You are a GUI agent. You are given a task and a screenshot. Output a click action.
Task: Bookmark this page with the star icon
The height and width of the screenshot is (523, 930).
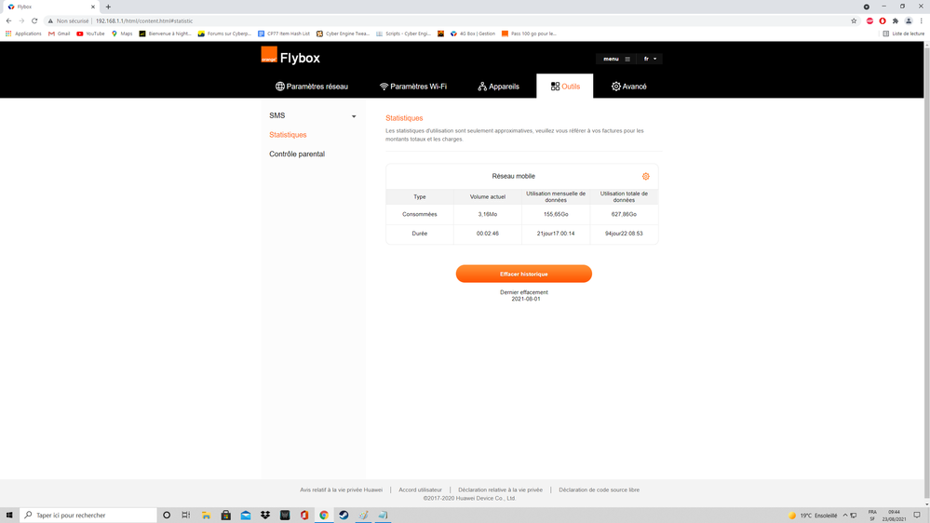click(x=854, y=20)
